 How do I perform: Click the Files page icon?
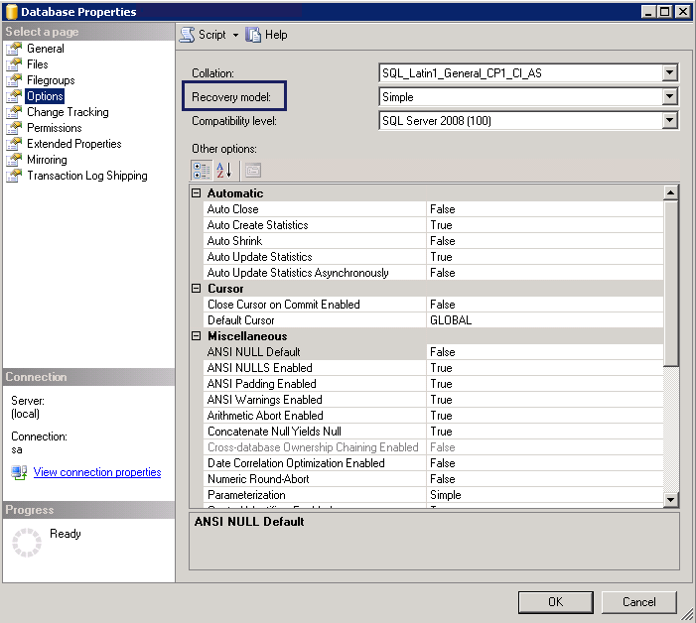[14, 64]
